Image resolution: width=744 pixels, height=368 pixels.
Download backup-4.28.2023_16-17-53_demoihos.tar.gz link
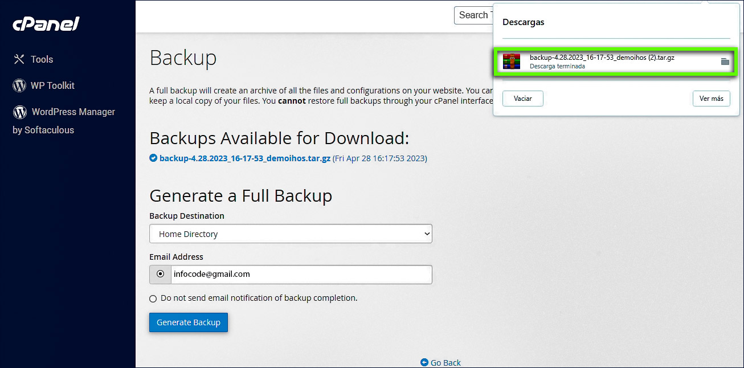tap(245, 158)
